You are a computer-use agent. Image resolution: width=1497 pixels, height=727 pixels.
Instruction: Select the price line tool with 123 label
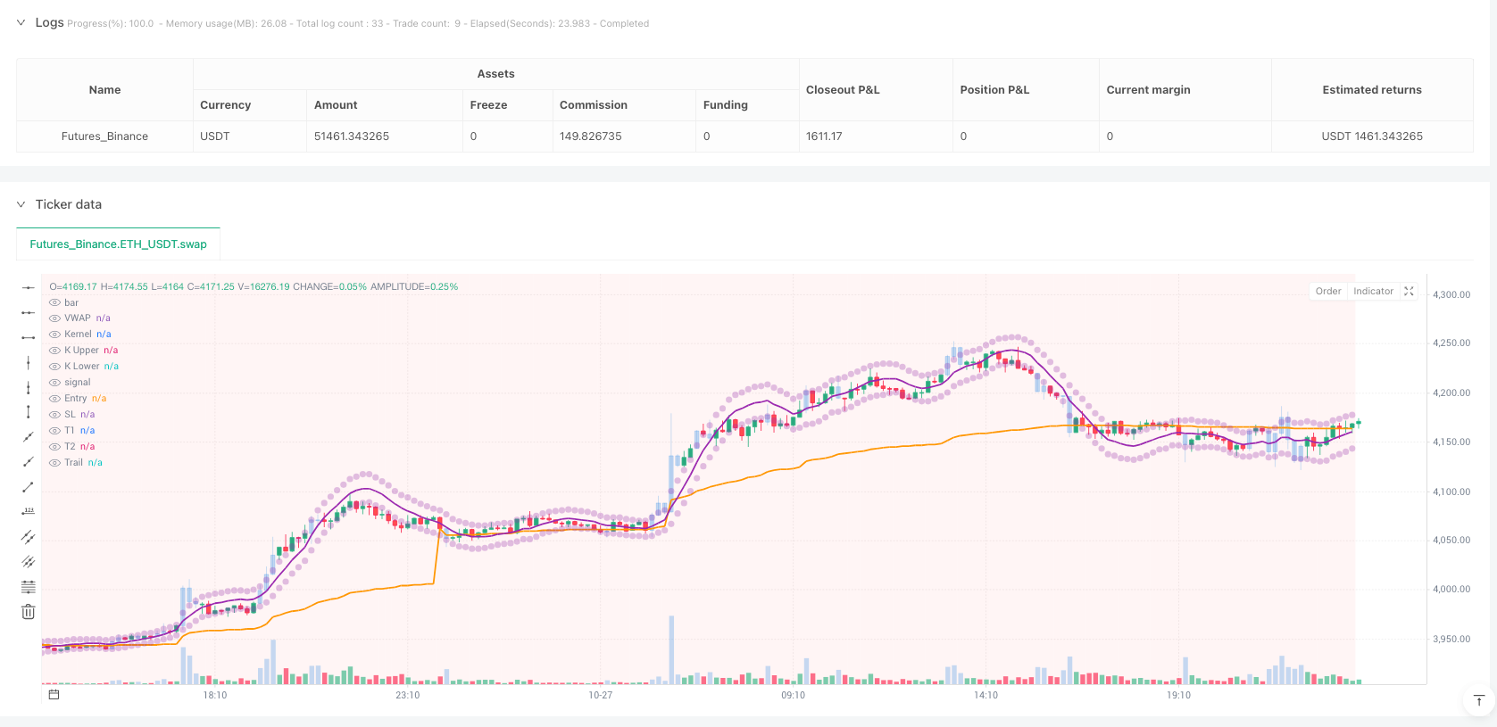[29, 512]
